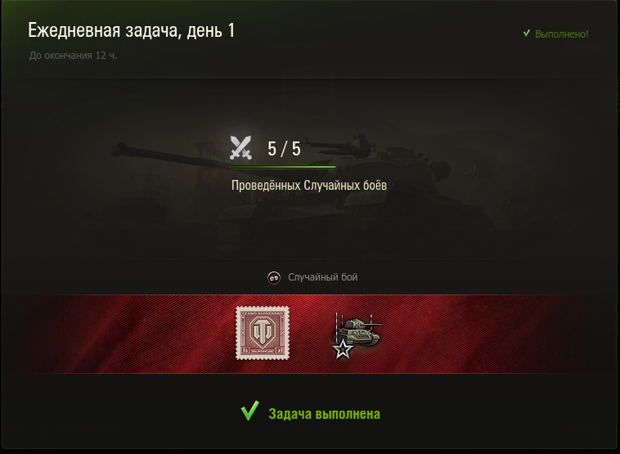Click the small checkmark beside Выполнено!

526,34
